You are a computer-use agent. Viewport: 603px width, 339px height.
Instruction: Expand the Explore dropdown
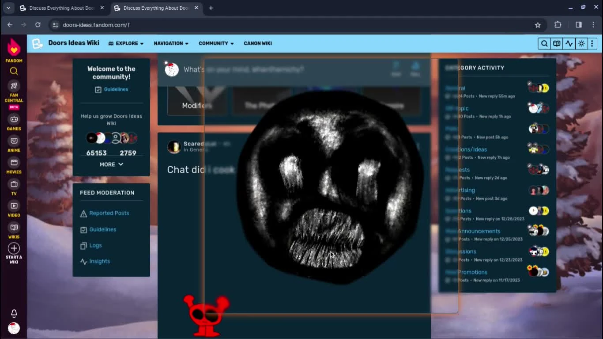[x=126, y=43]
